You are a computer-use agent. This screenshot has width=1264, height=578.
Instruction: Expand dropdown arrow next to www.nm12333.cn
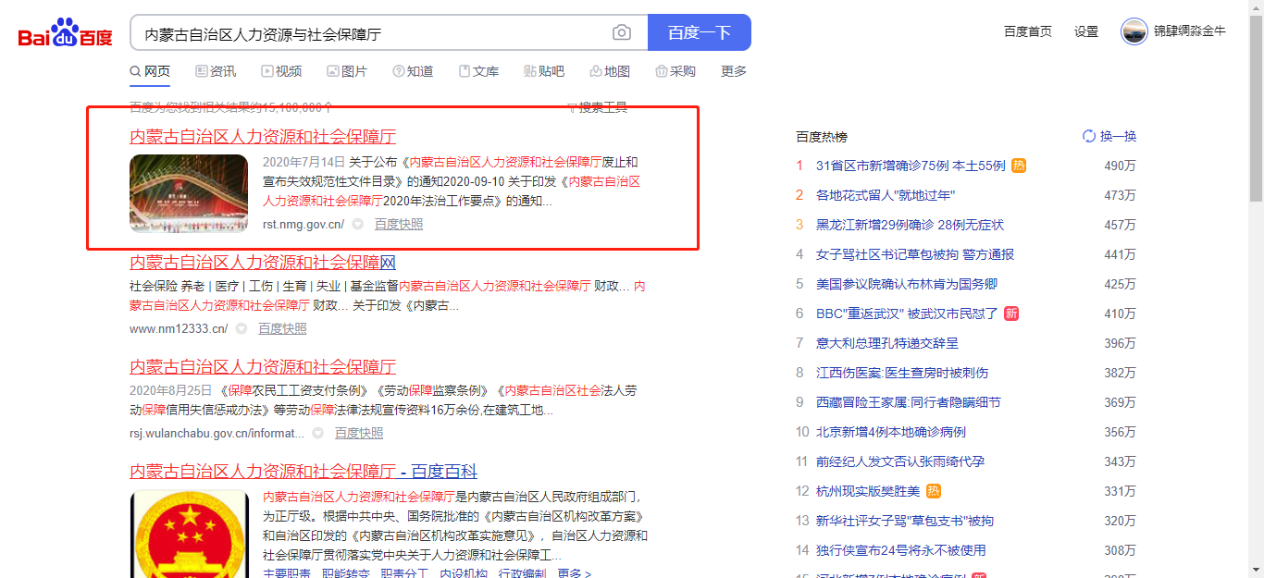point(242,329)
